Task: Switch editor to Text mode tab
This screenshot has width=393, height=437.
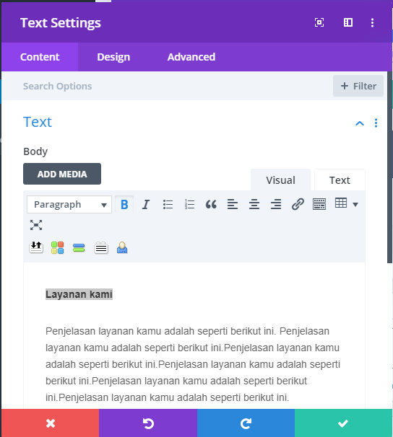Action: (x=340, y=180)
